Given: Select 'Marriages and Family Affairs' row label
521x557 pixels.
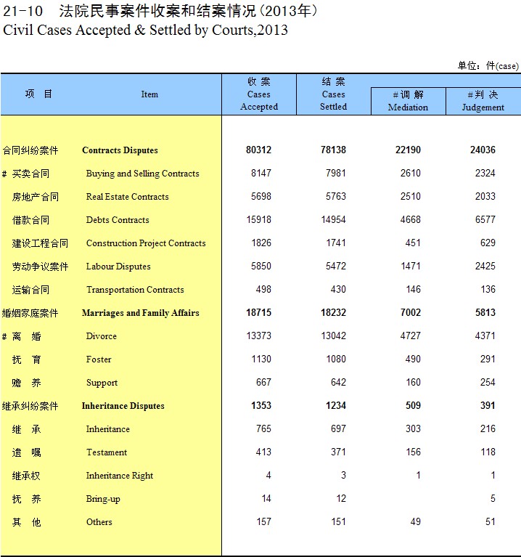Looking at the screenshot, I should pyautogui.click(x=141, y=313).
